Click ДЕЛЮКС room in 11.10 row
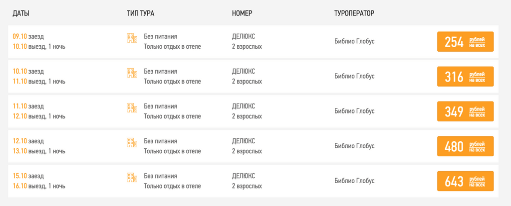Image resolution: width=511 pixels, height=206 pixels. [244, 106]
